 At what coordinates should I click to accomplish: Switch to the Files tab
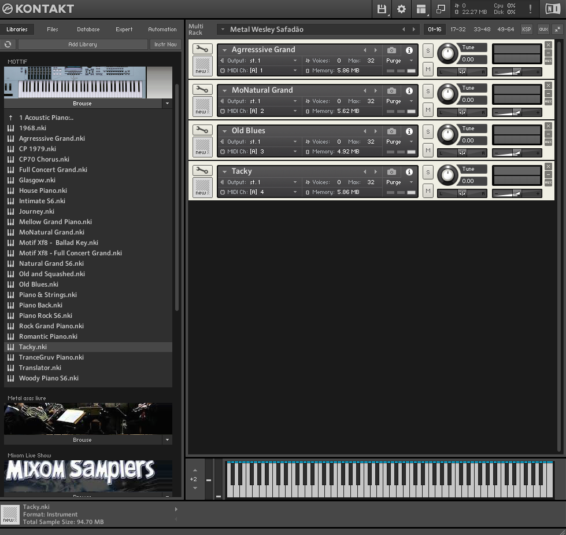point(53,30)
